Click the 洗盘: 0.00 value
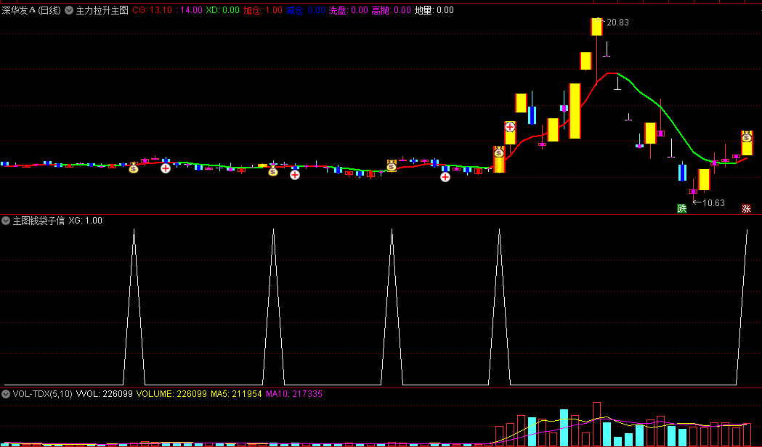Image resolution: width=762 pixels, height=447 pixels. 349,10
